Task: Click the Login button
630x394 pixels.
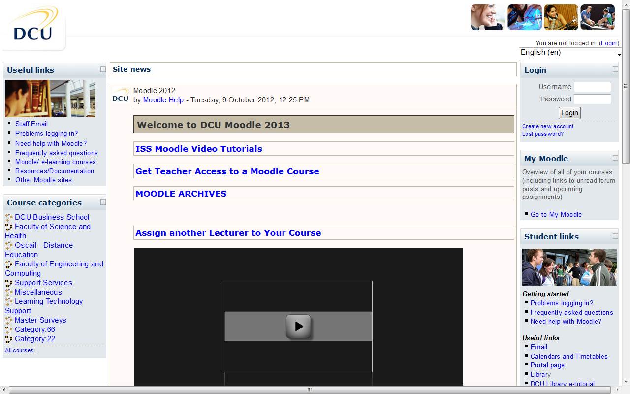Action: pos(569,113)
